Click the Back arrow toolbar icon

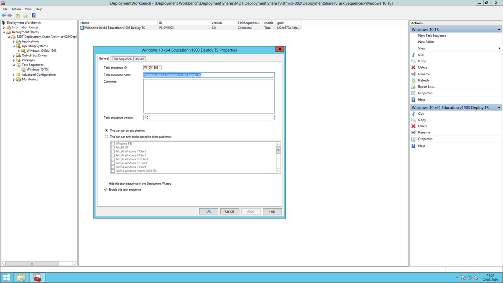4,15
